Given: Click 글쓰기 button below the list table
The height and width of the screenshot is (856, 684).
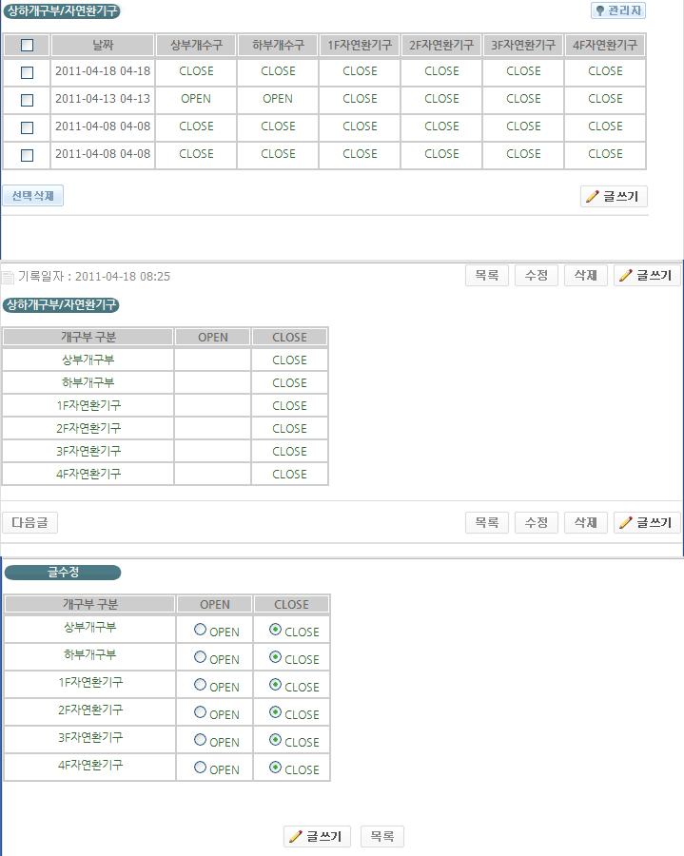Looking at the screenshot, I should point(615,197).
